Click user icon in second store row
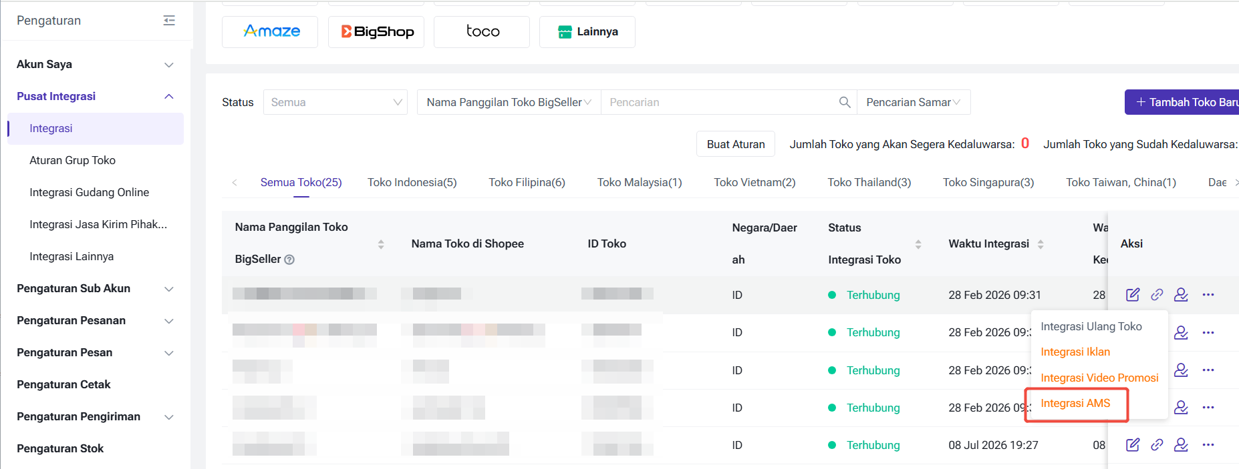Viewport: 1239px width, 469px height. pos(1181,332)
